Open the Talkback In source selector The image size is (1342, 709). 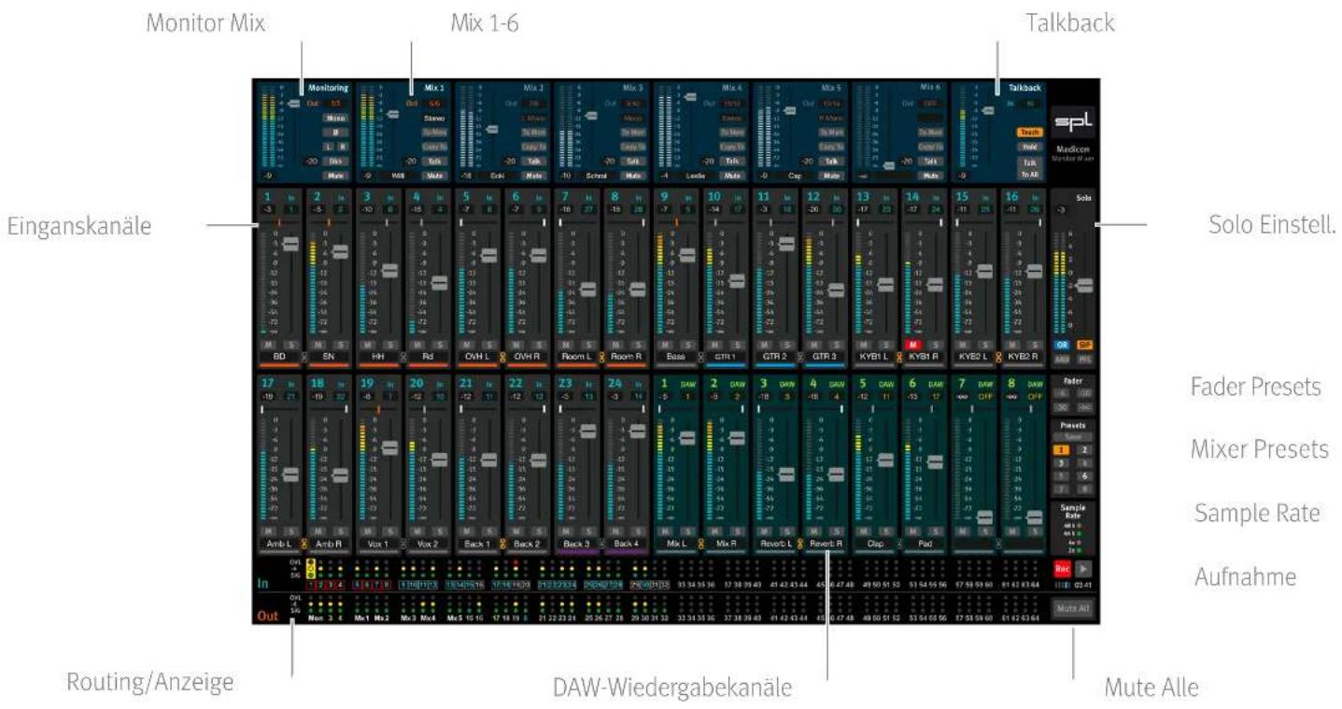coord(1030,105)
